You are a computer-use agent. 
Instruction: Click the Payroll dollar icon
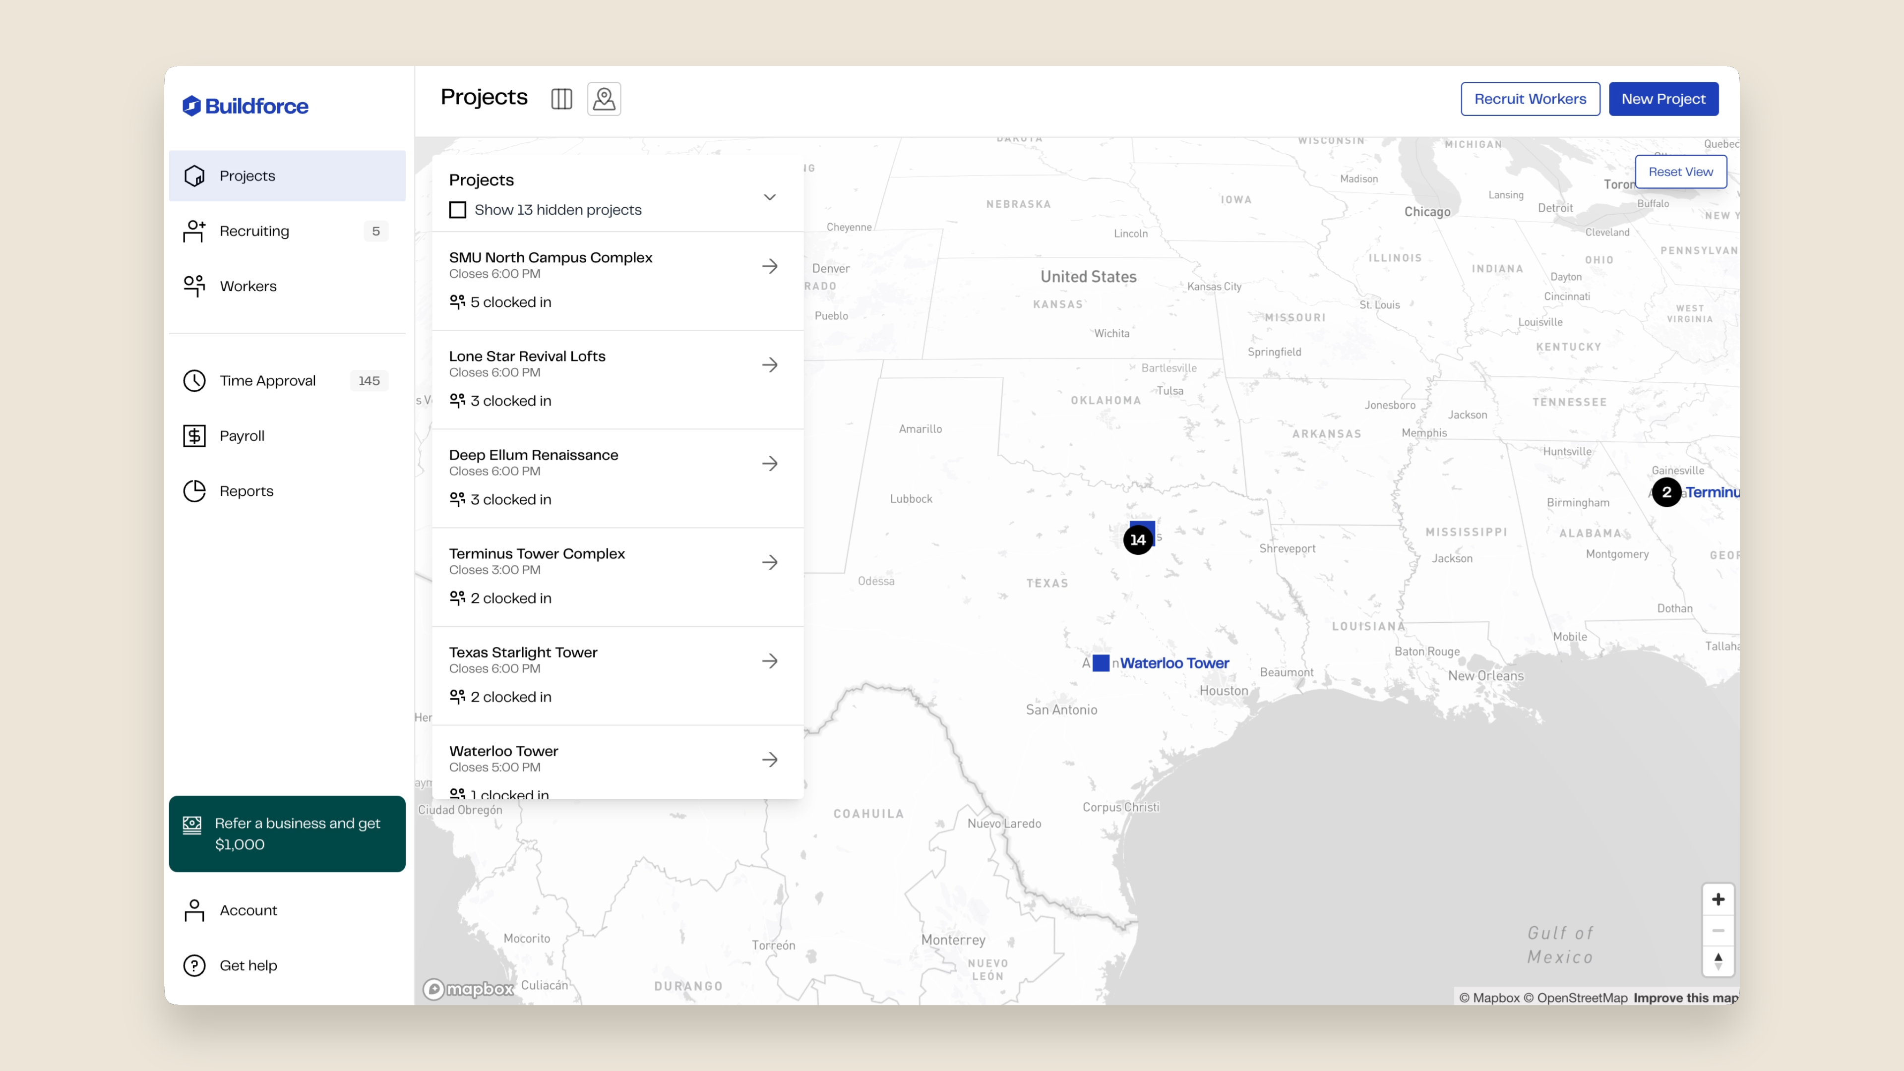click(x=194, y=436)
